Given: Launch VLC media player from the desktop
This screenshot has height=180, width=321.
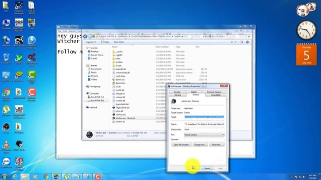Looking at the screenshot, I should [x=6, y=146].
